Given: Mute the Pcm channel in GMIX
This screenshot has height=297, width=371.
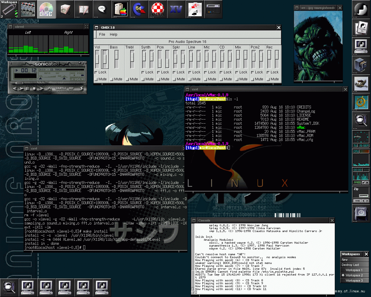Looking at the screenshot, I should coord(159,79).
